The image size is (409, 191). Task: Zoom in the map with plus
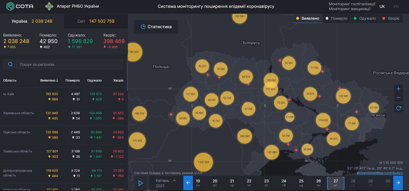[x=399, y=89]
